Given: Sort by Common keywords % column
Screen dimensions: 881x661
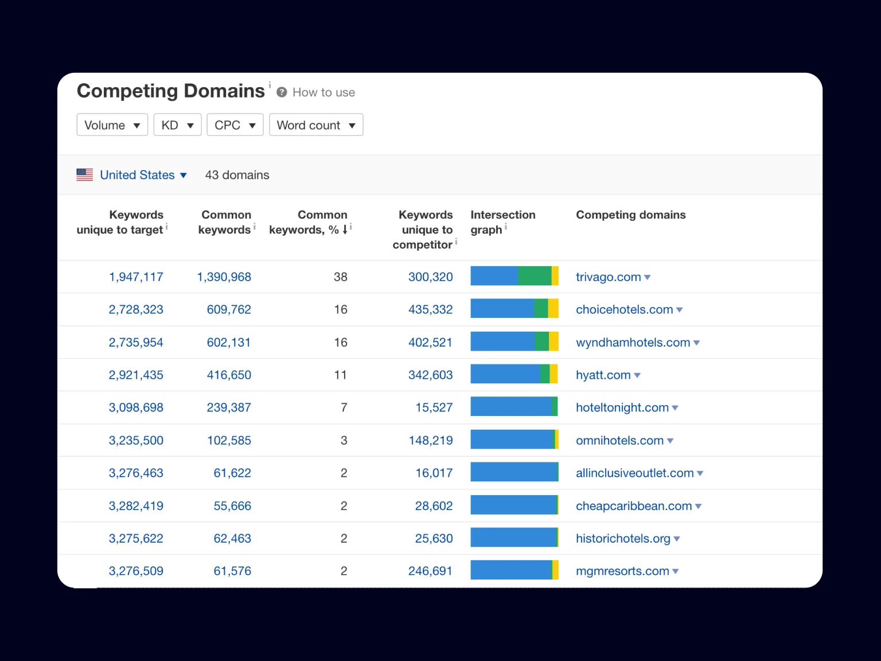Looking at the screenshot, I should point(308,222).
